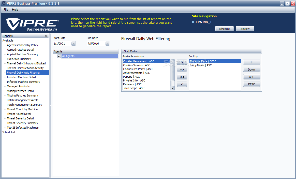
Task: Open the End Date dropdown arrow
Action: (107, 44)
